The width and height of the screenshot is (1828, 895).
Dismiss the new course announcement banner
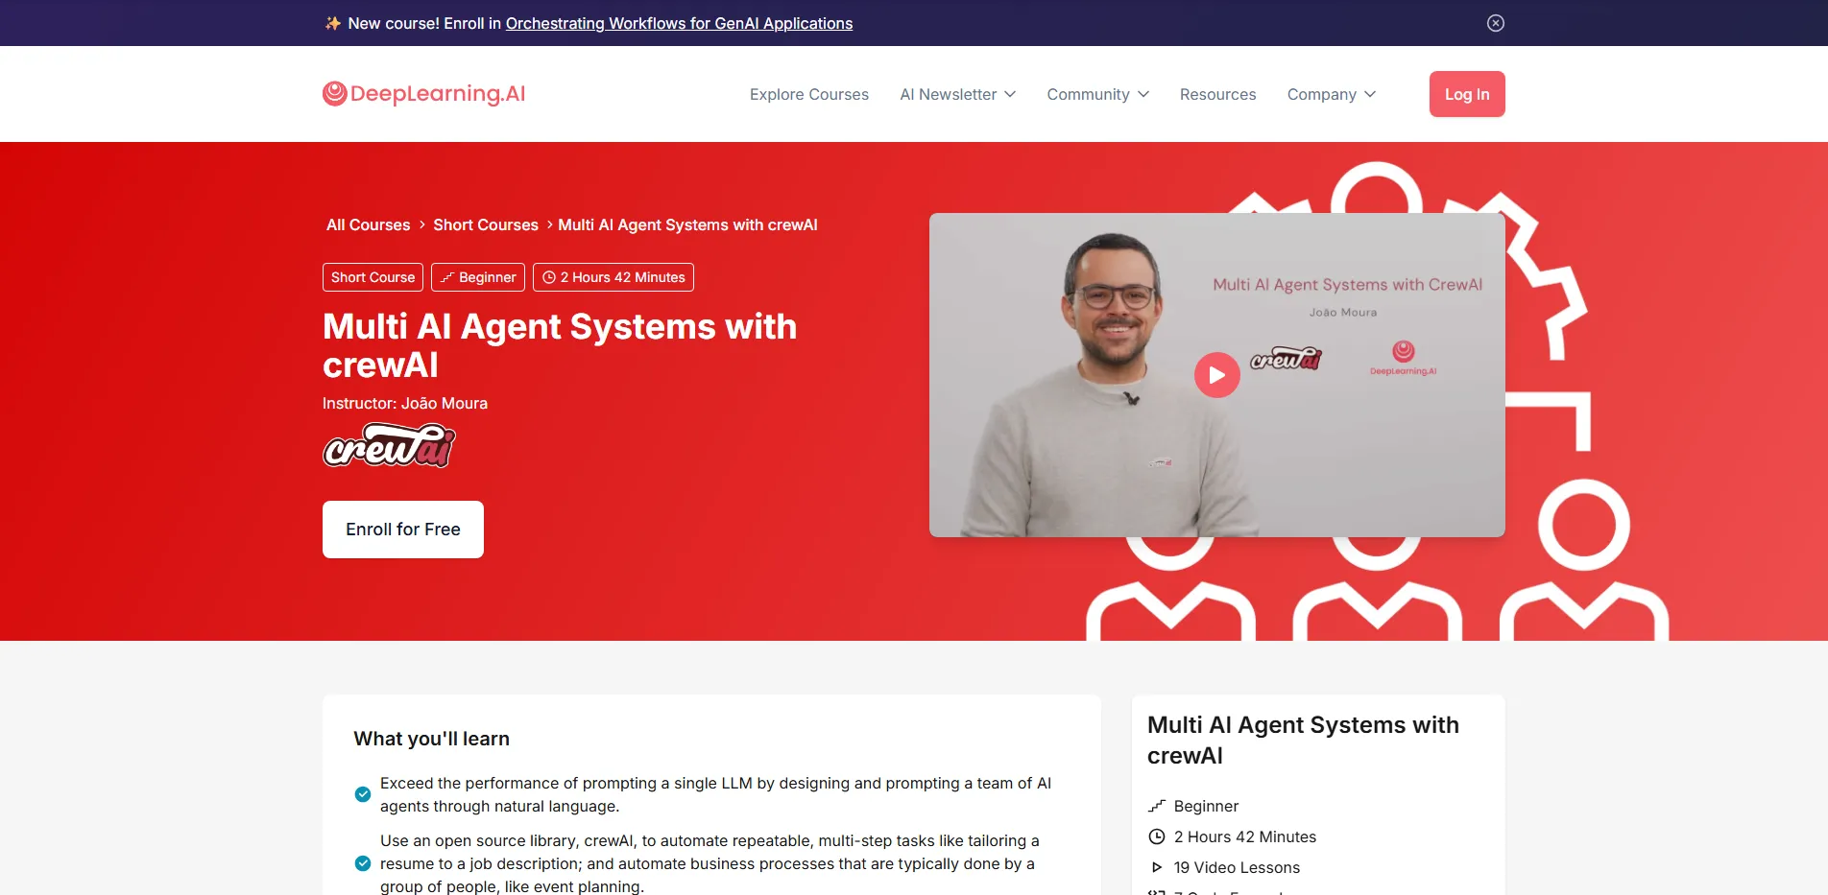point(1495,22)
